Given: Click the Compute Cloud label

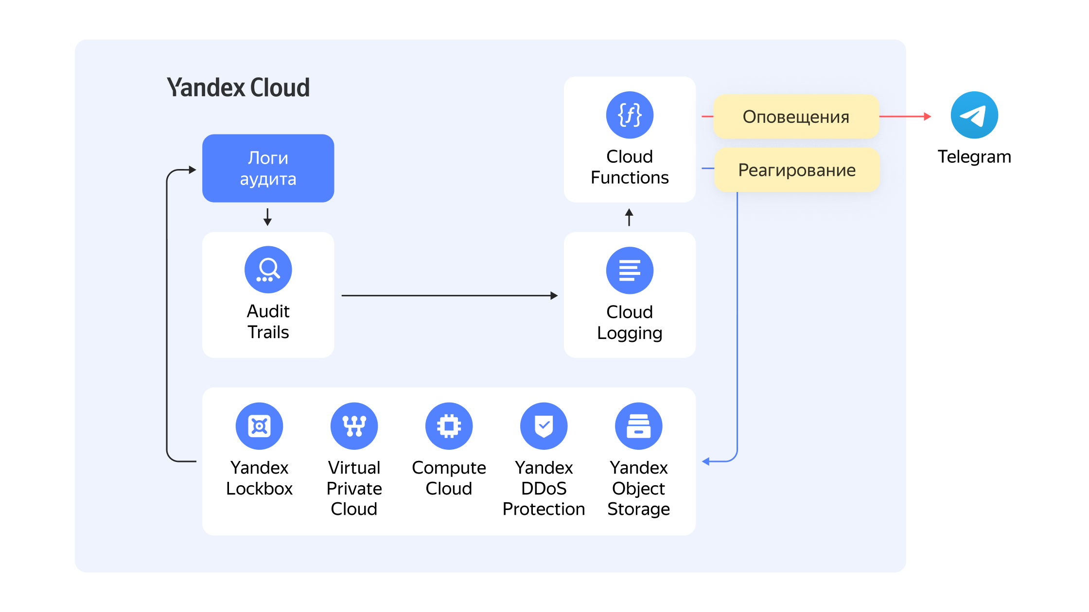Looking at the screenshot, I should pos(449,478).
